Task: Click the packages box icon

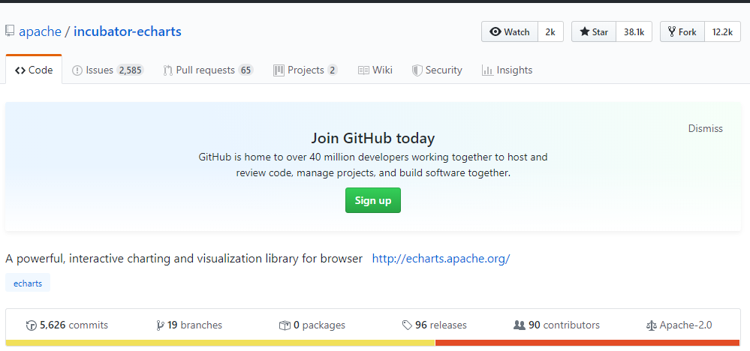Action: point(285,325)
